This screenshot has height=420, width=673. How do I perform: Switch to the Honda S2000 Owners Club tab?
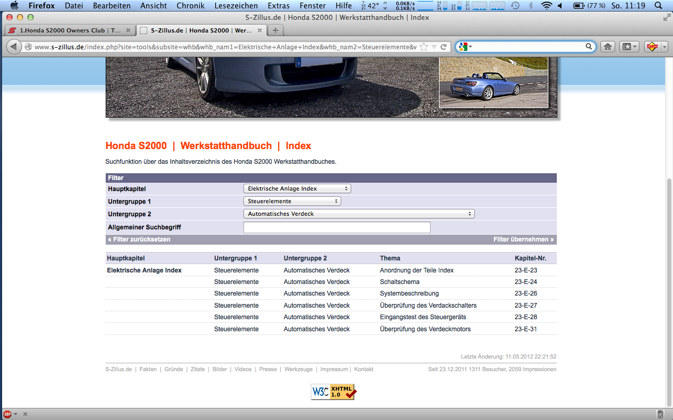69,30
